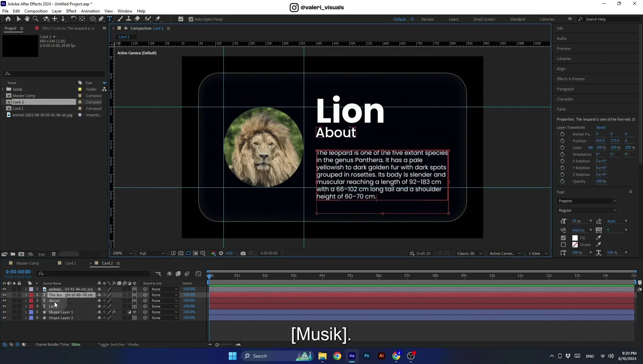
Task: Hide the About layer with eye icon
Action: 4,301
